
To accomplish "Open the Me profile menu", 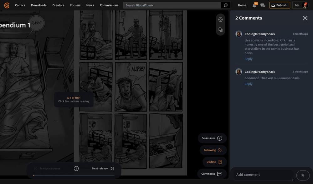I will 300,5.
